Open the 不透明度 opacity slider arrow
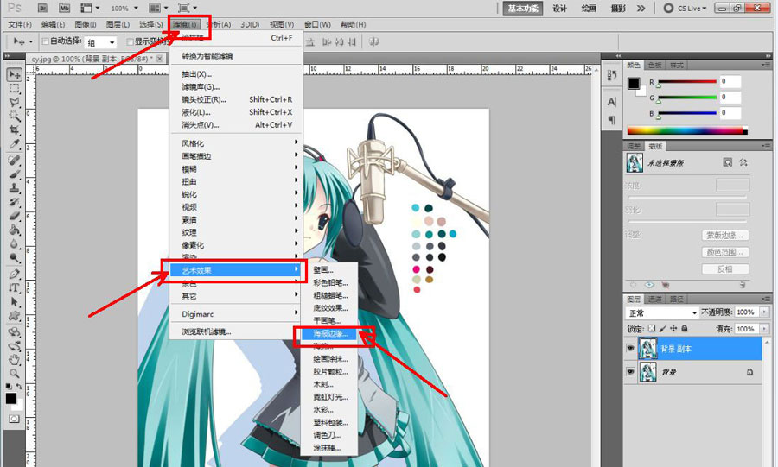 [764, 312]
